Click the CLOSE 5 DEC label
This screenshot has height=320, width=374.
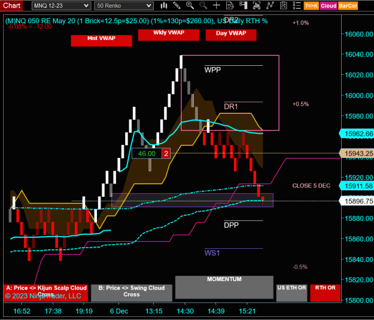[311, 185]
